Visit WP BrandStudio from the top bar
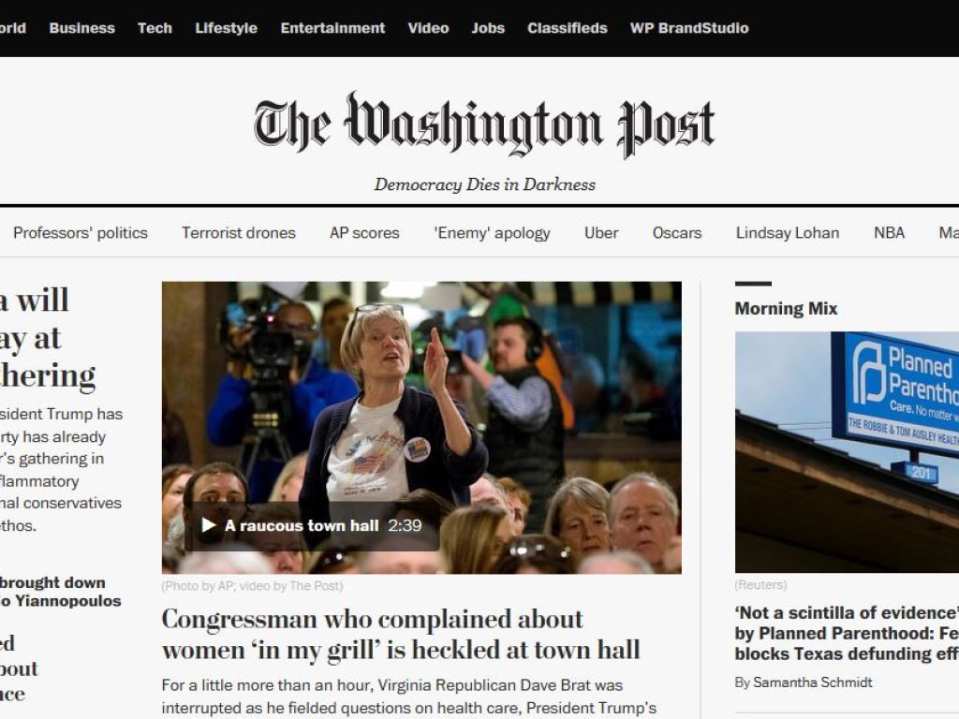This screenshot has height=719, width=959. [x=689, y=28]
